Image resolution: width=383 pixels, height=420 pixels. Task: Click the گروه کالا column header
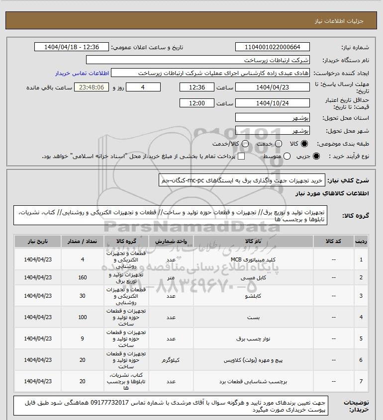point(126,242)
